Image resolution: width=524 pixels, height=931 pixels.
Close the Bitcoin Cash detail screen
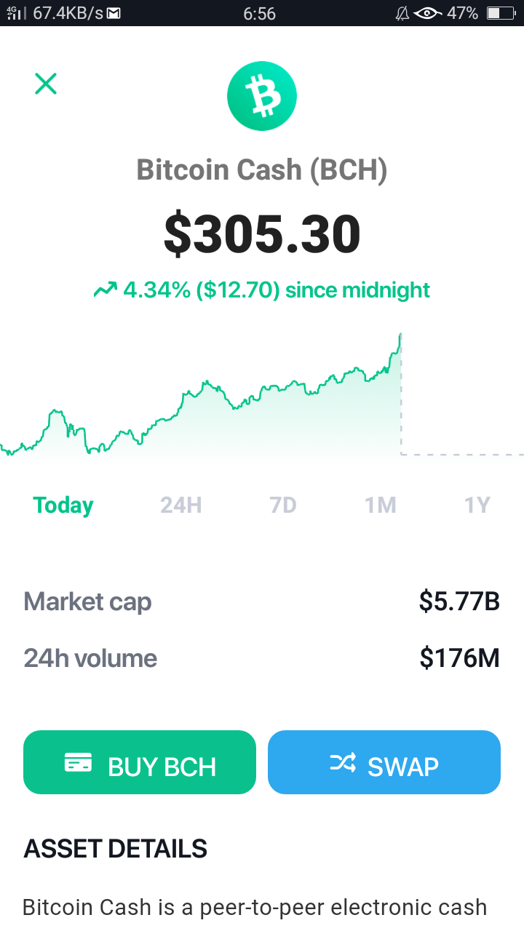[46, 84]
